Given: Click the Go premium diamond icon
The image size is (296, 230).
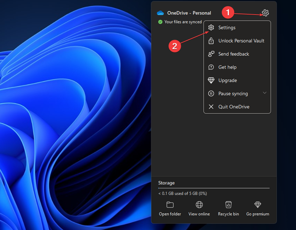Looking at the screenshot, I should coord(258,205).
